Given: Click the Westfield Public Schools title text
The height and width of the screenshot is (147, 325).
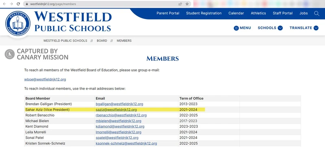Looking at the screenshot, I should 73,21.
